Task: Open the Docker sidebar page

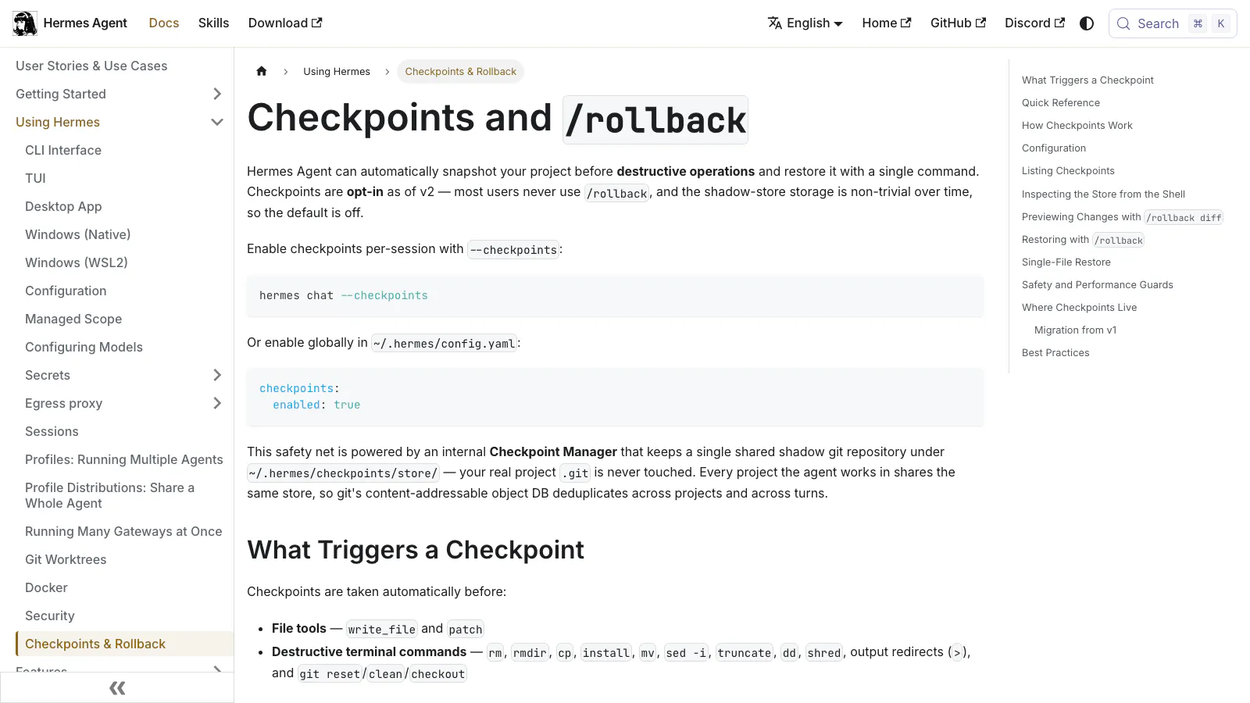Action: pyautogui.click(x=46, y=587)
